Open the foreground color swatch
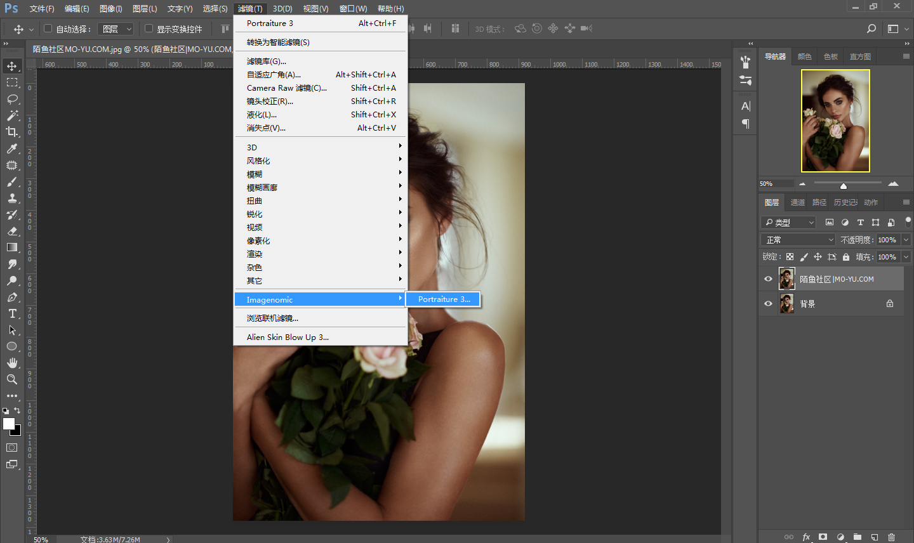This screenshot has width=914, height=543. point(9,424)
